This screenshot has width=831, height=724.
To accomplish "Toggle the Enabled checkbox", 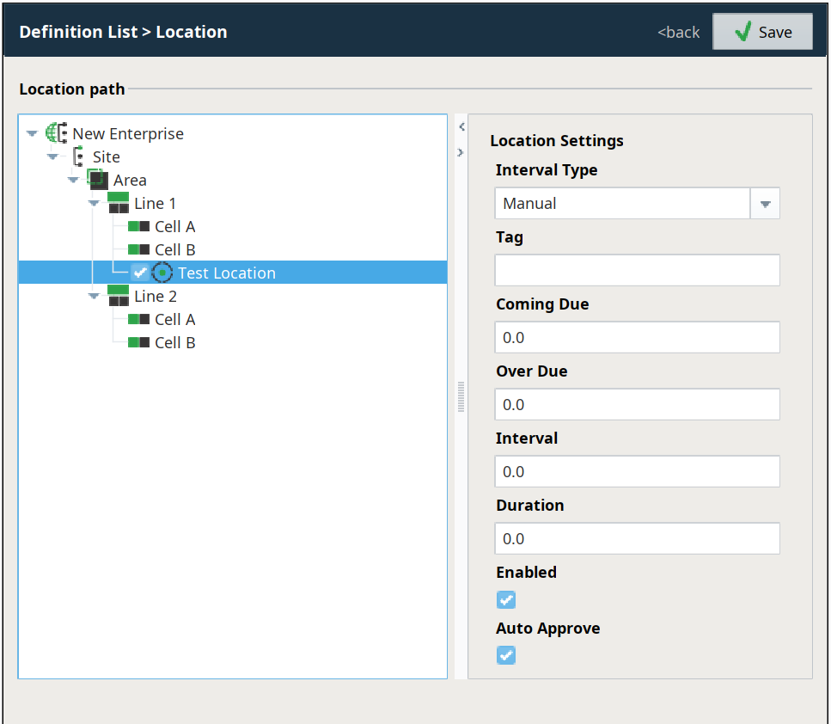I will (x=506, y=599).
